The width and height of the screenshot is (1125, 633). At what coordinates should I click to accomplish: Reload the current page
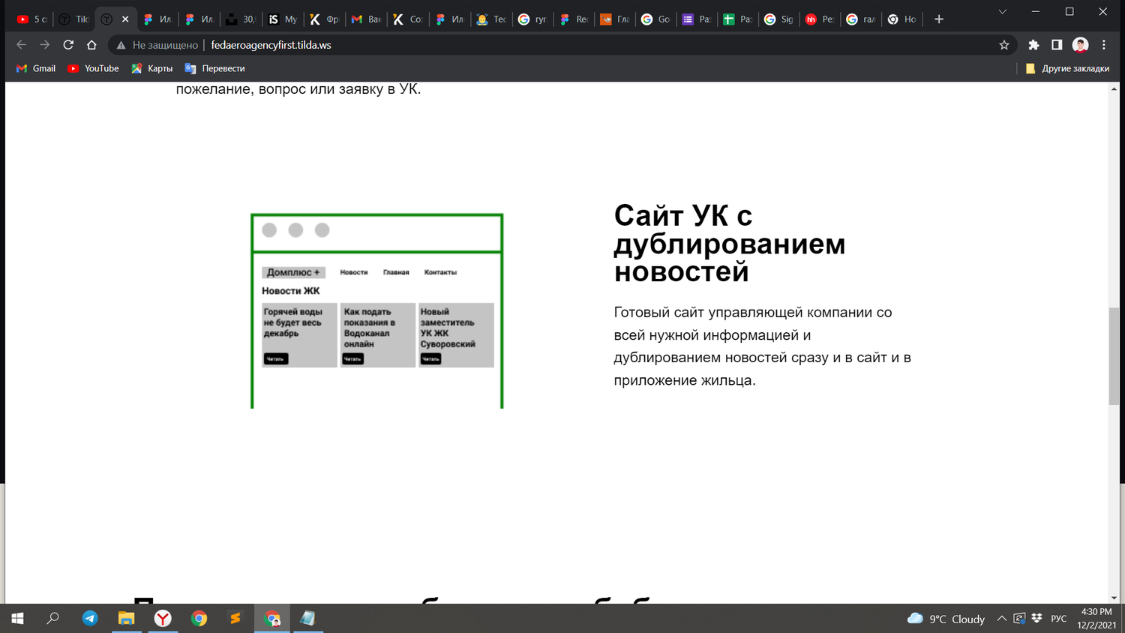tap(68, 45)
